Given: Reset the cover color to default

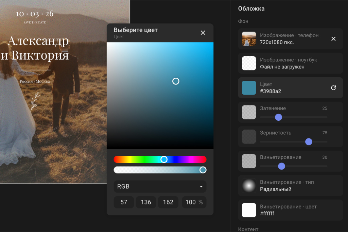Looking at the screenshot, I should 333,88.
